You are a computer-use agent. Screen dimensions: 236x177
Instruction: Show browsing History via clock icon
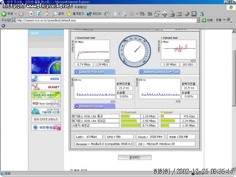pos(107,14)
